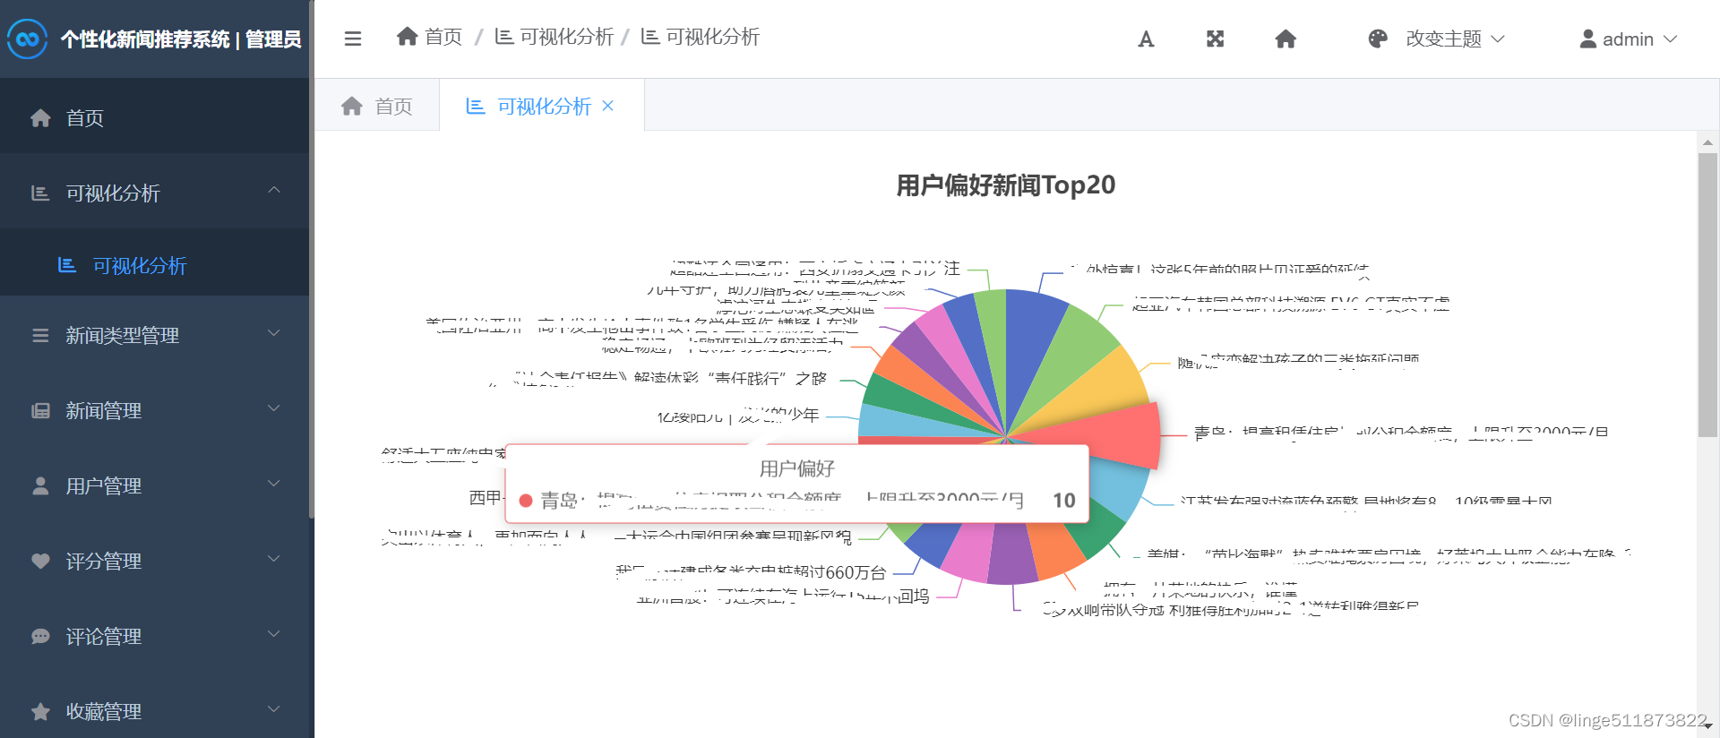Click the tooltip value 10

(x=1064, y=500)
